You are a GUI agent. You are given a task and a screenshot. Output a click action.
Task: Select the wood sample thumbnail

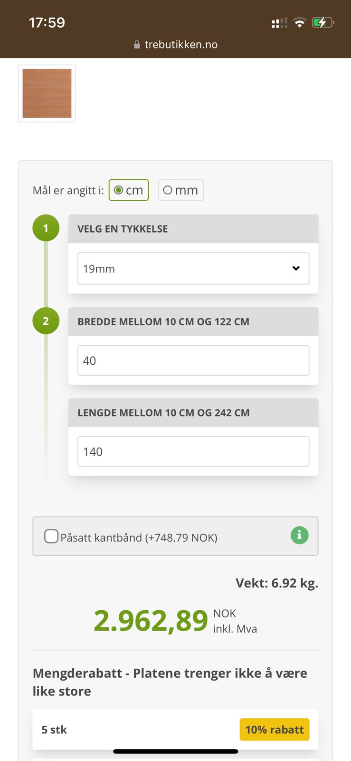coord(47,93)
